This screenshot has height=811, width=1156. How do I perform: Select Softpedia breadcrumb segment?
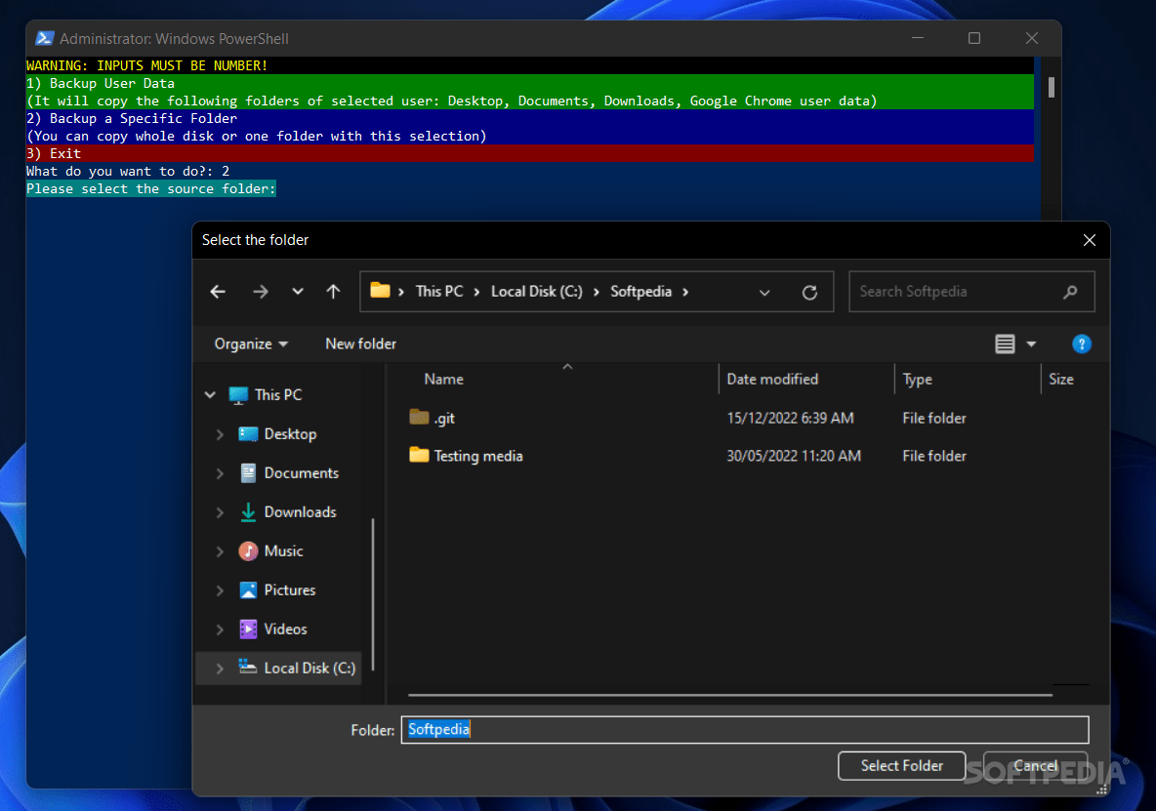(x=640, y=292)
